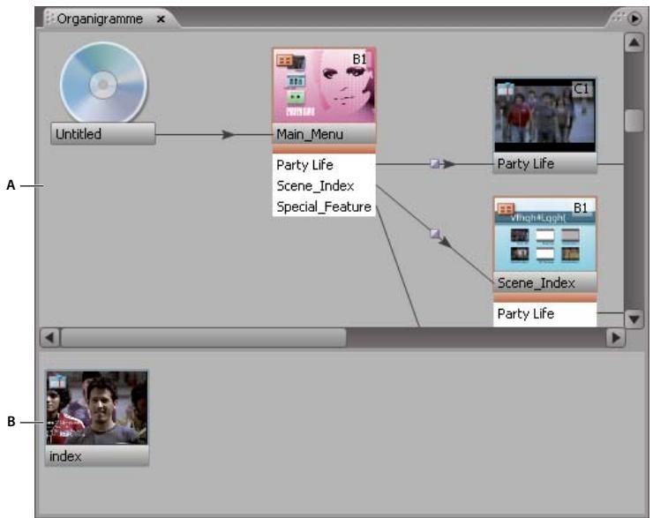Viewport: 653px width, 518px height.
Task: Click the C1 badge on Party Life
Action: [582, 89]
